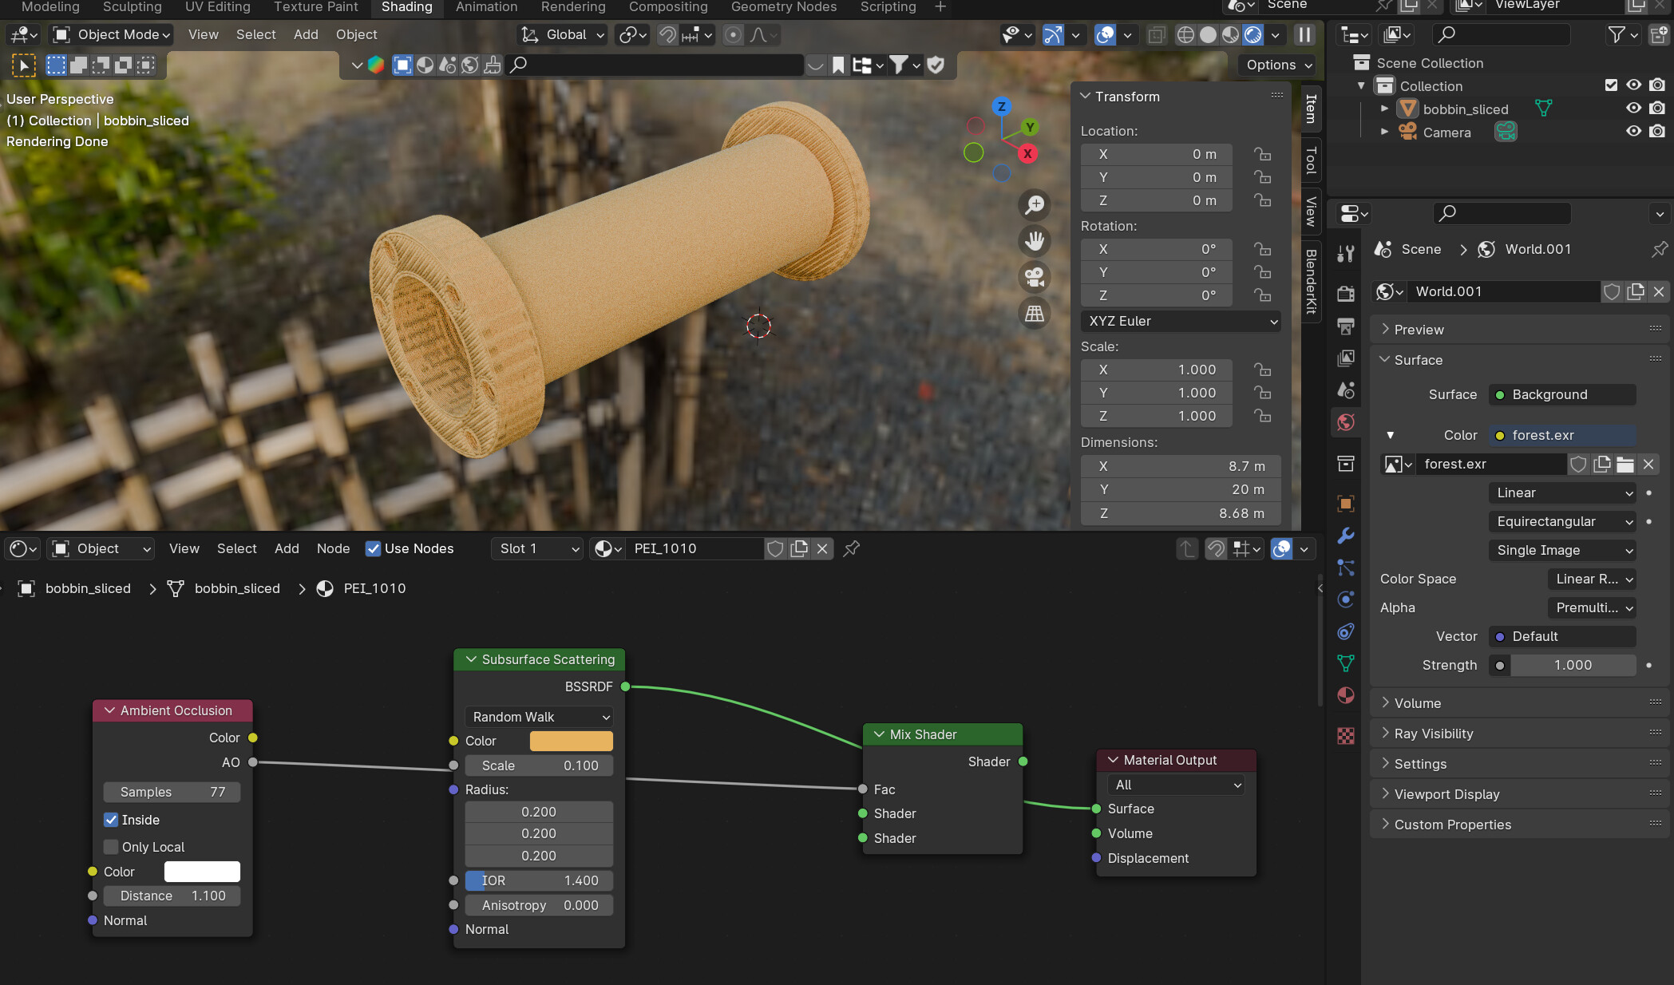Expand bobbin_sliced in the outliner

pos(1384,109)
